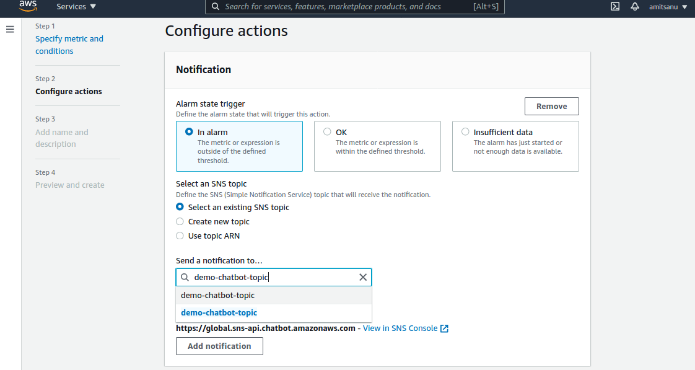Click the magnifier icon in top search bar
This screenshot has height=370, width=695.
[216, 6]
